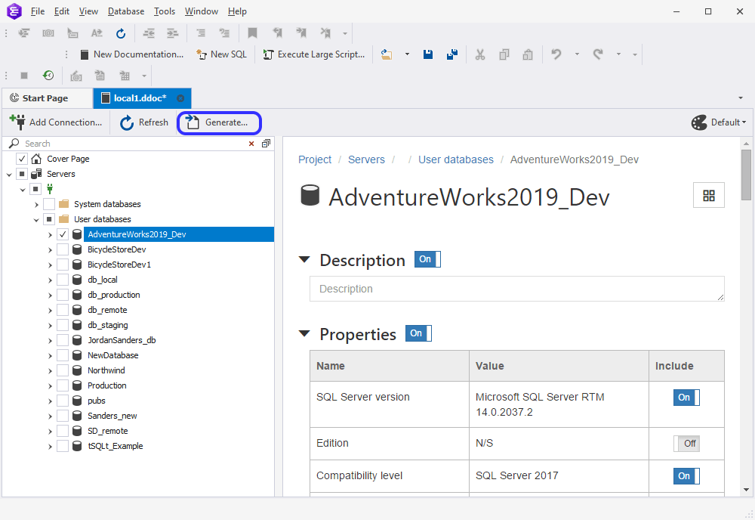
Task: Collapse the User databases folder
Action: [36, 220]
